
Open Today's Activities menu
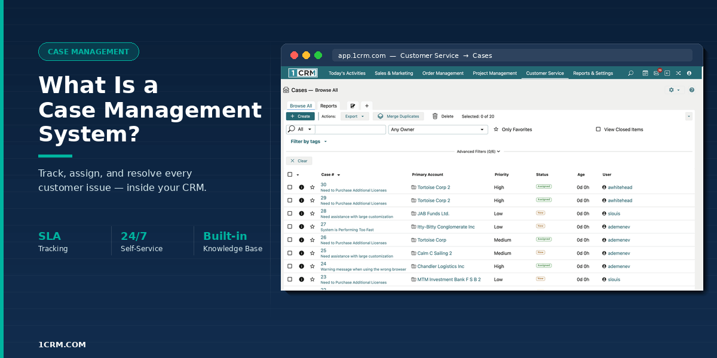coord(347,73)
